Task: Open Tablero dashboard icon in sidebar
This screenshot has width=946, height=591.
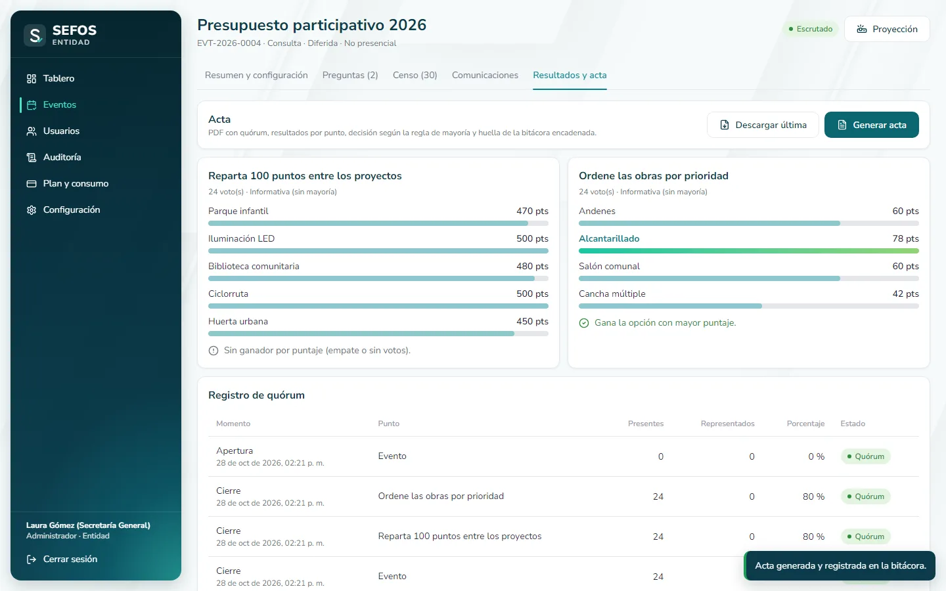Action: point(32,79)
